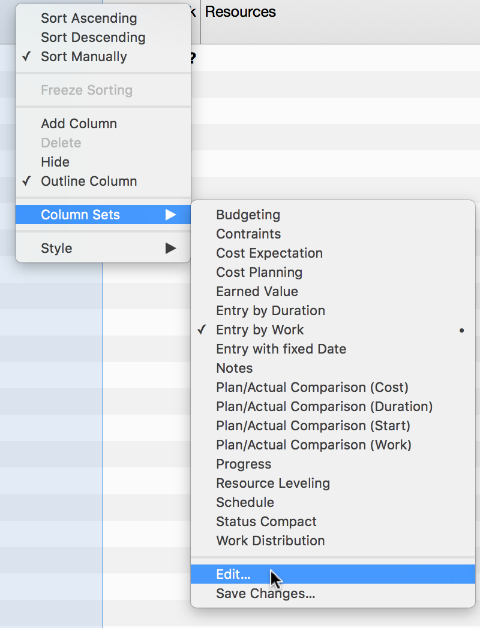Click Save Changes… in submenu
The image size is (480, 628).
click(333, 594)
